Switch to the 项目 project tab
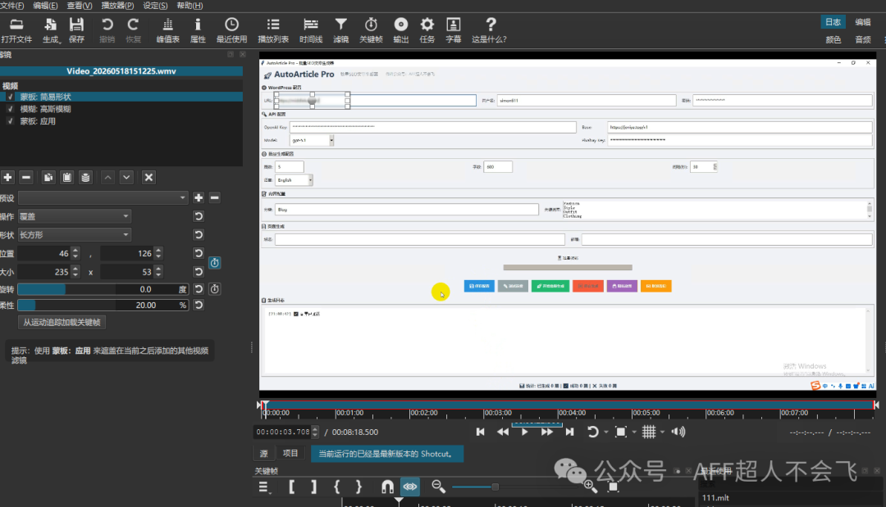This screenshot has height=507, width=886. coord(290,454)
